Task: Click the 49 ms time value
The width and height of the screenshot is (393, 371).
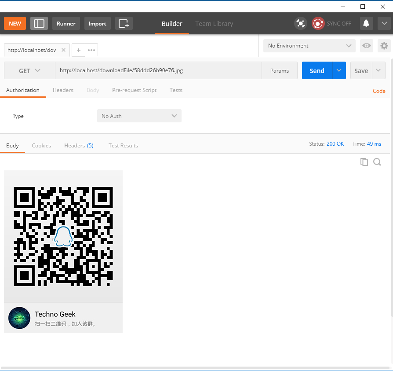Action: tap(374, 144)
